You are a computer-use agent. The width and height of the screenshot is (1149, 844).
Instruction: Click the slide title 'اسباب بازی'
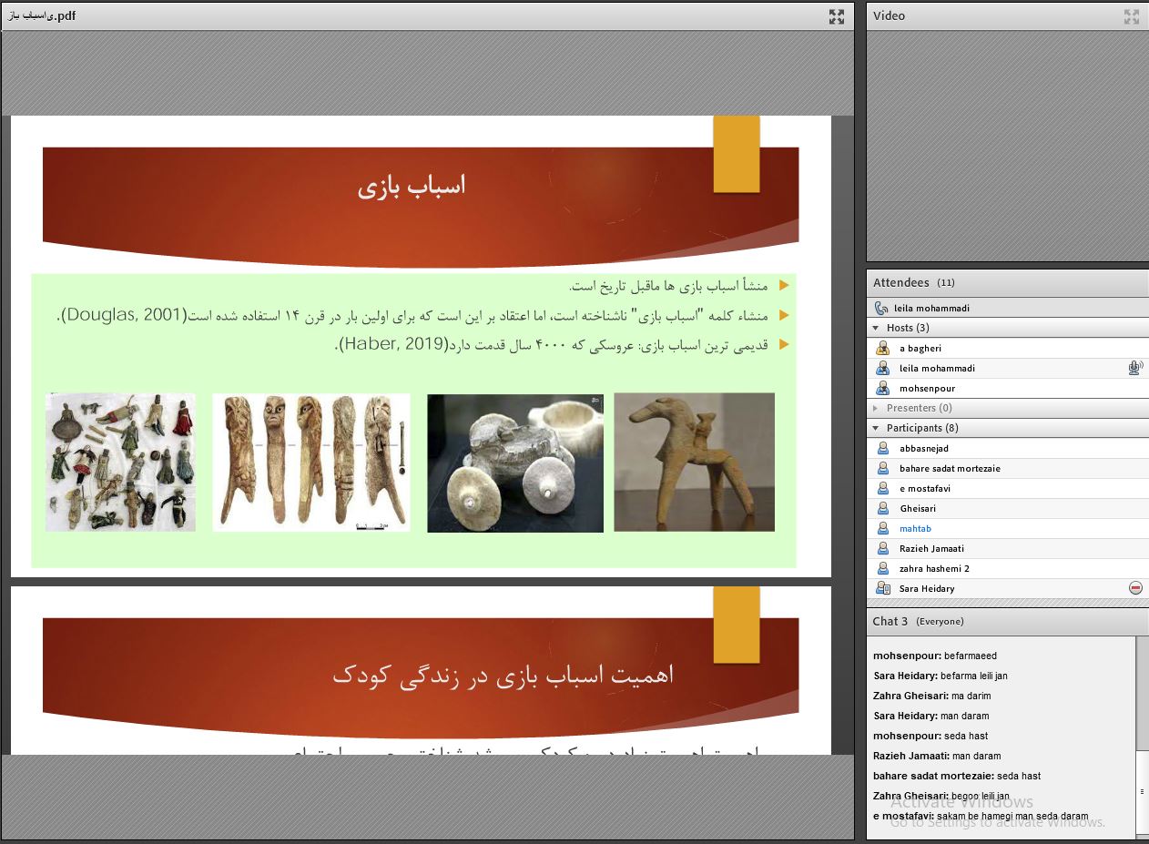(412, 186)
